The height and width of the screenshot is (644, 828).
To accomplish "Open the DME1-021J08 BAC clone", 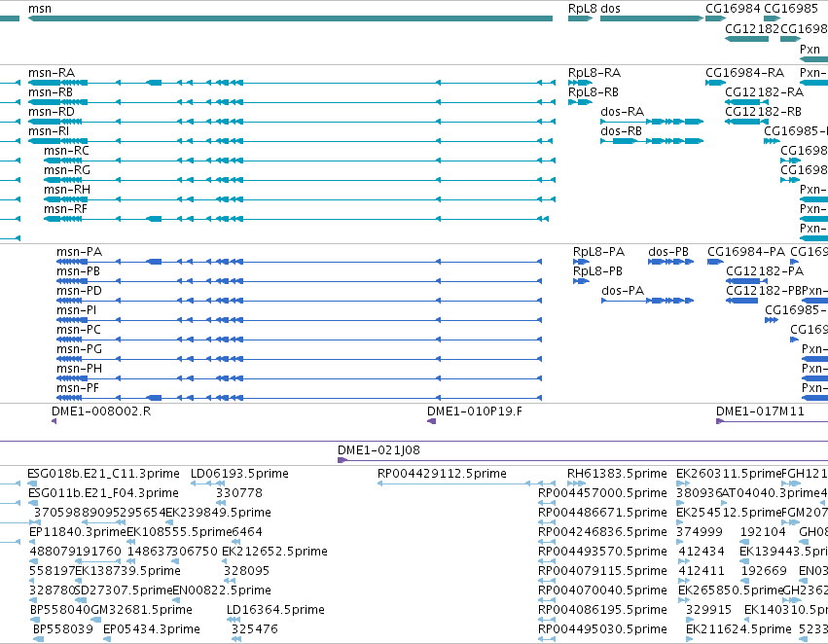I will click(583, 460).
